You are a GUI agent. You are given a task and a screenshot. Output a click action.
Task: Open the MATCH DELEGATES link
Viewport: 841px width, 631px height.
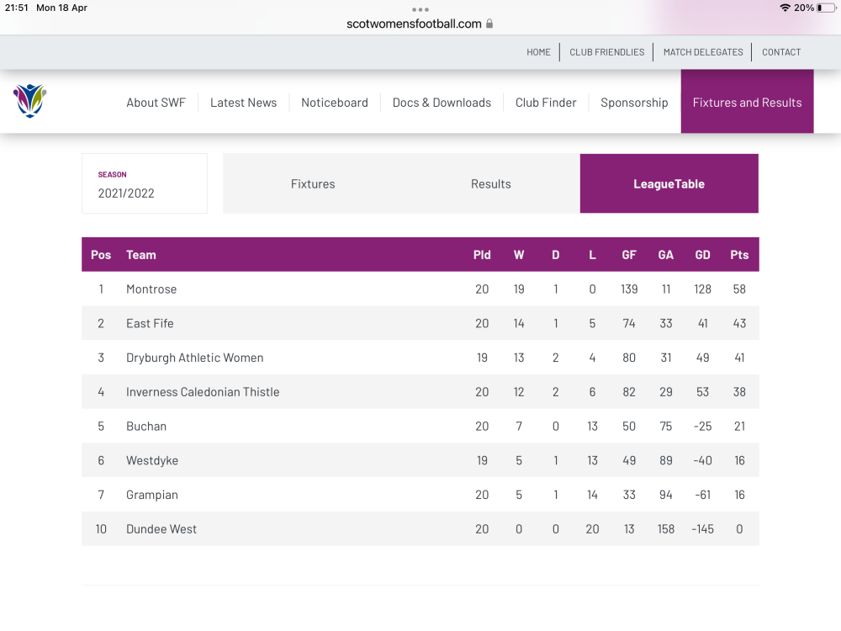(x=703, y=52)
